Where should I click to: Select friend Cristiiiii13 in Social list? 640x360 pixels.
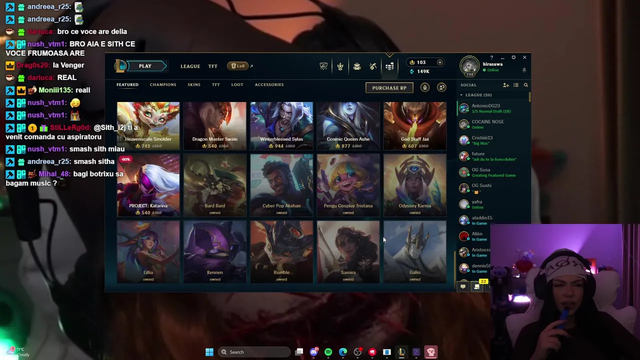[x=492, y=140]
